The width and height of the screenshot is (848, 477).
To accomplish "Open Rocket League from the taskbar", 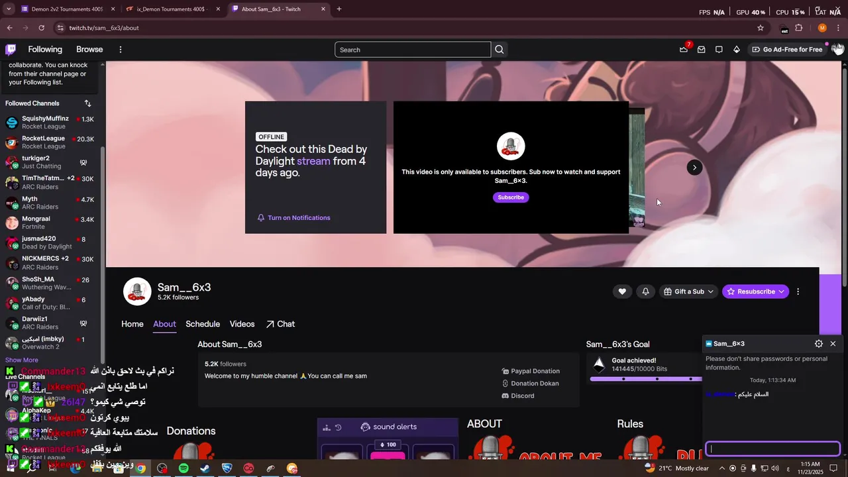I will (x=227, y=468).
